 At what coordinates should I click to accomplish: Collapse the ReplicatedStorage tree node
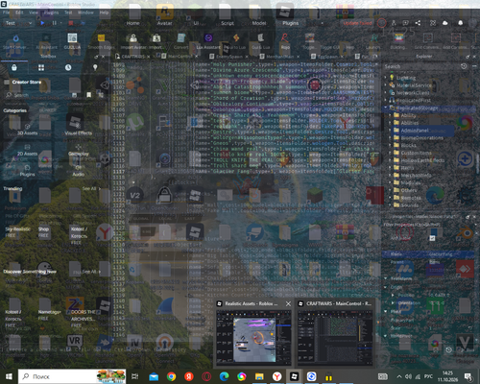point(386,108)
